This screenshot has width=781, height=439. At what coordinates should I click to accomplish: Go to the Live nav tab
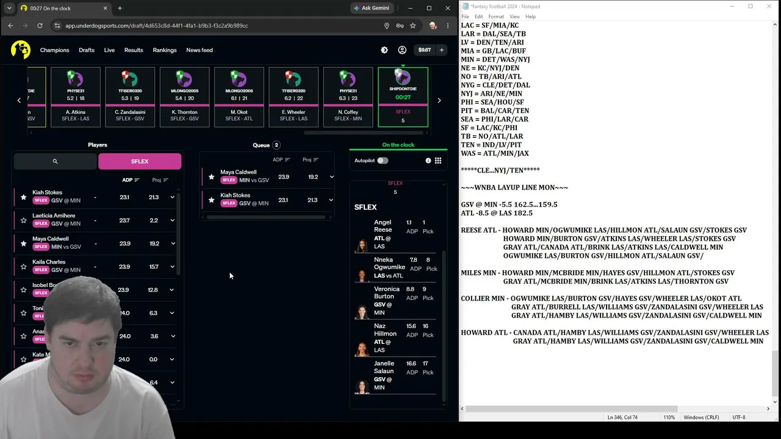click(x=109, y=50)
